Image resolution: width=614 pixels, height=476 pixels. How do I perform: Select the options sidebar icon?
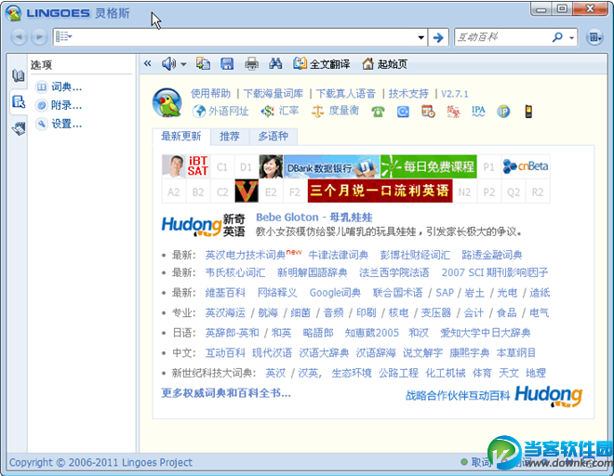[19, 102]
